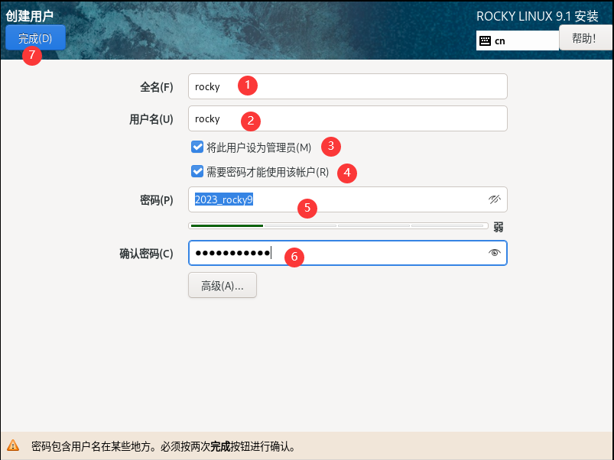Click the 全名(F) field label
This screenshot has height=460, width=614.
click(156, 87)
